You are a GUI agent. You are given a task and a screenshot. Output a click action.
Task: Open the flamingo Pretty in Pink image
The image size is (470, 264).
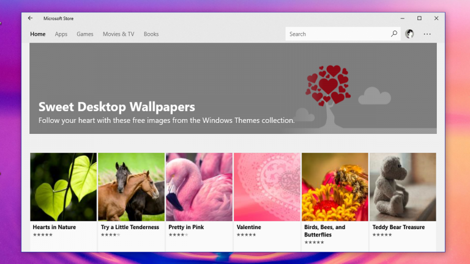click(199, 187)
